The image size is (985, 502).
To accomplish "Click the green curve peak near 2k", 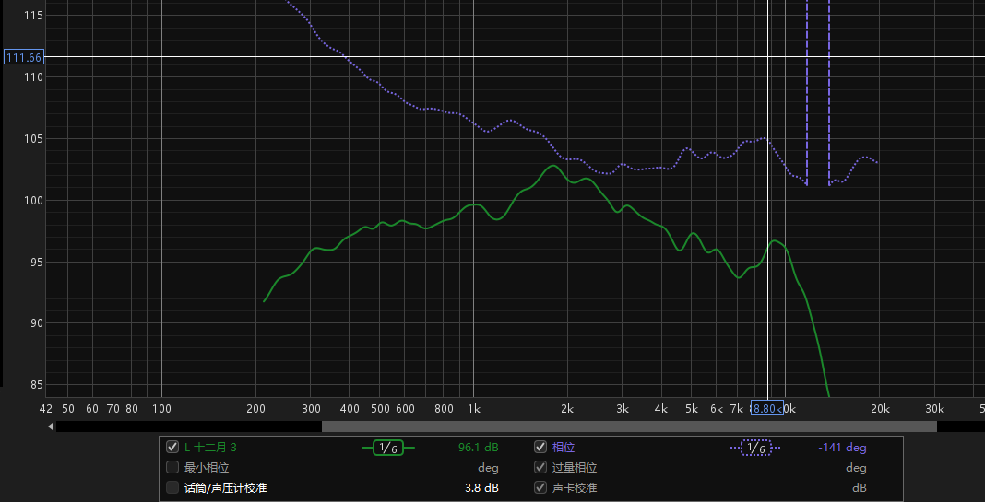I will point(552,166).
